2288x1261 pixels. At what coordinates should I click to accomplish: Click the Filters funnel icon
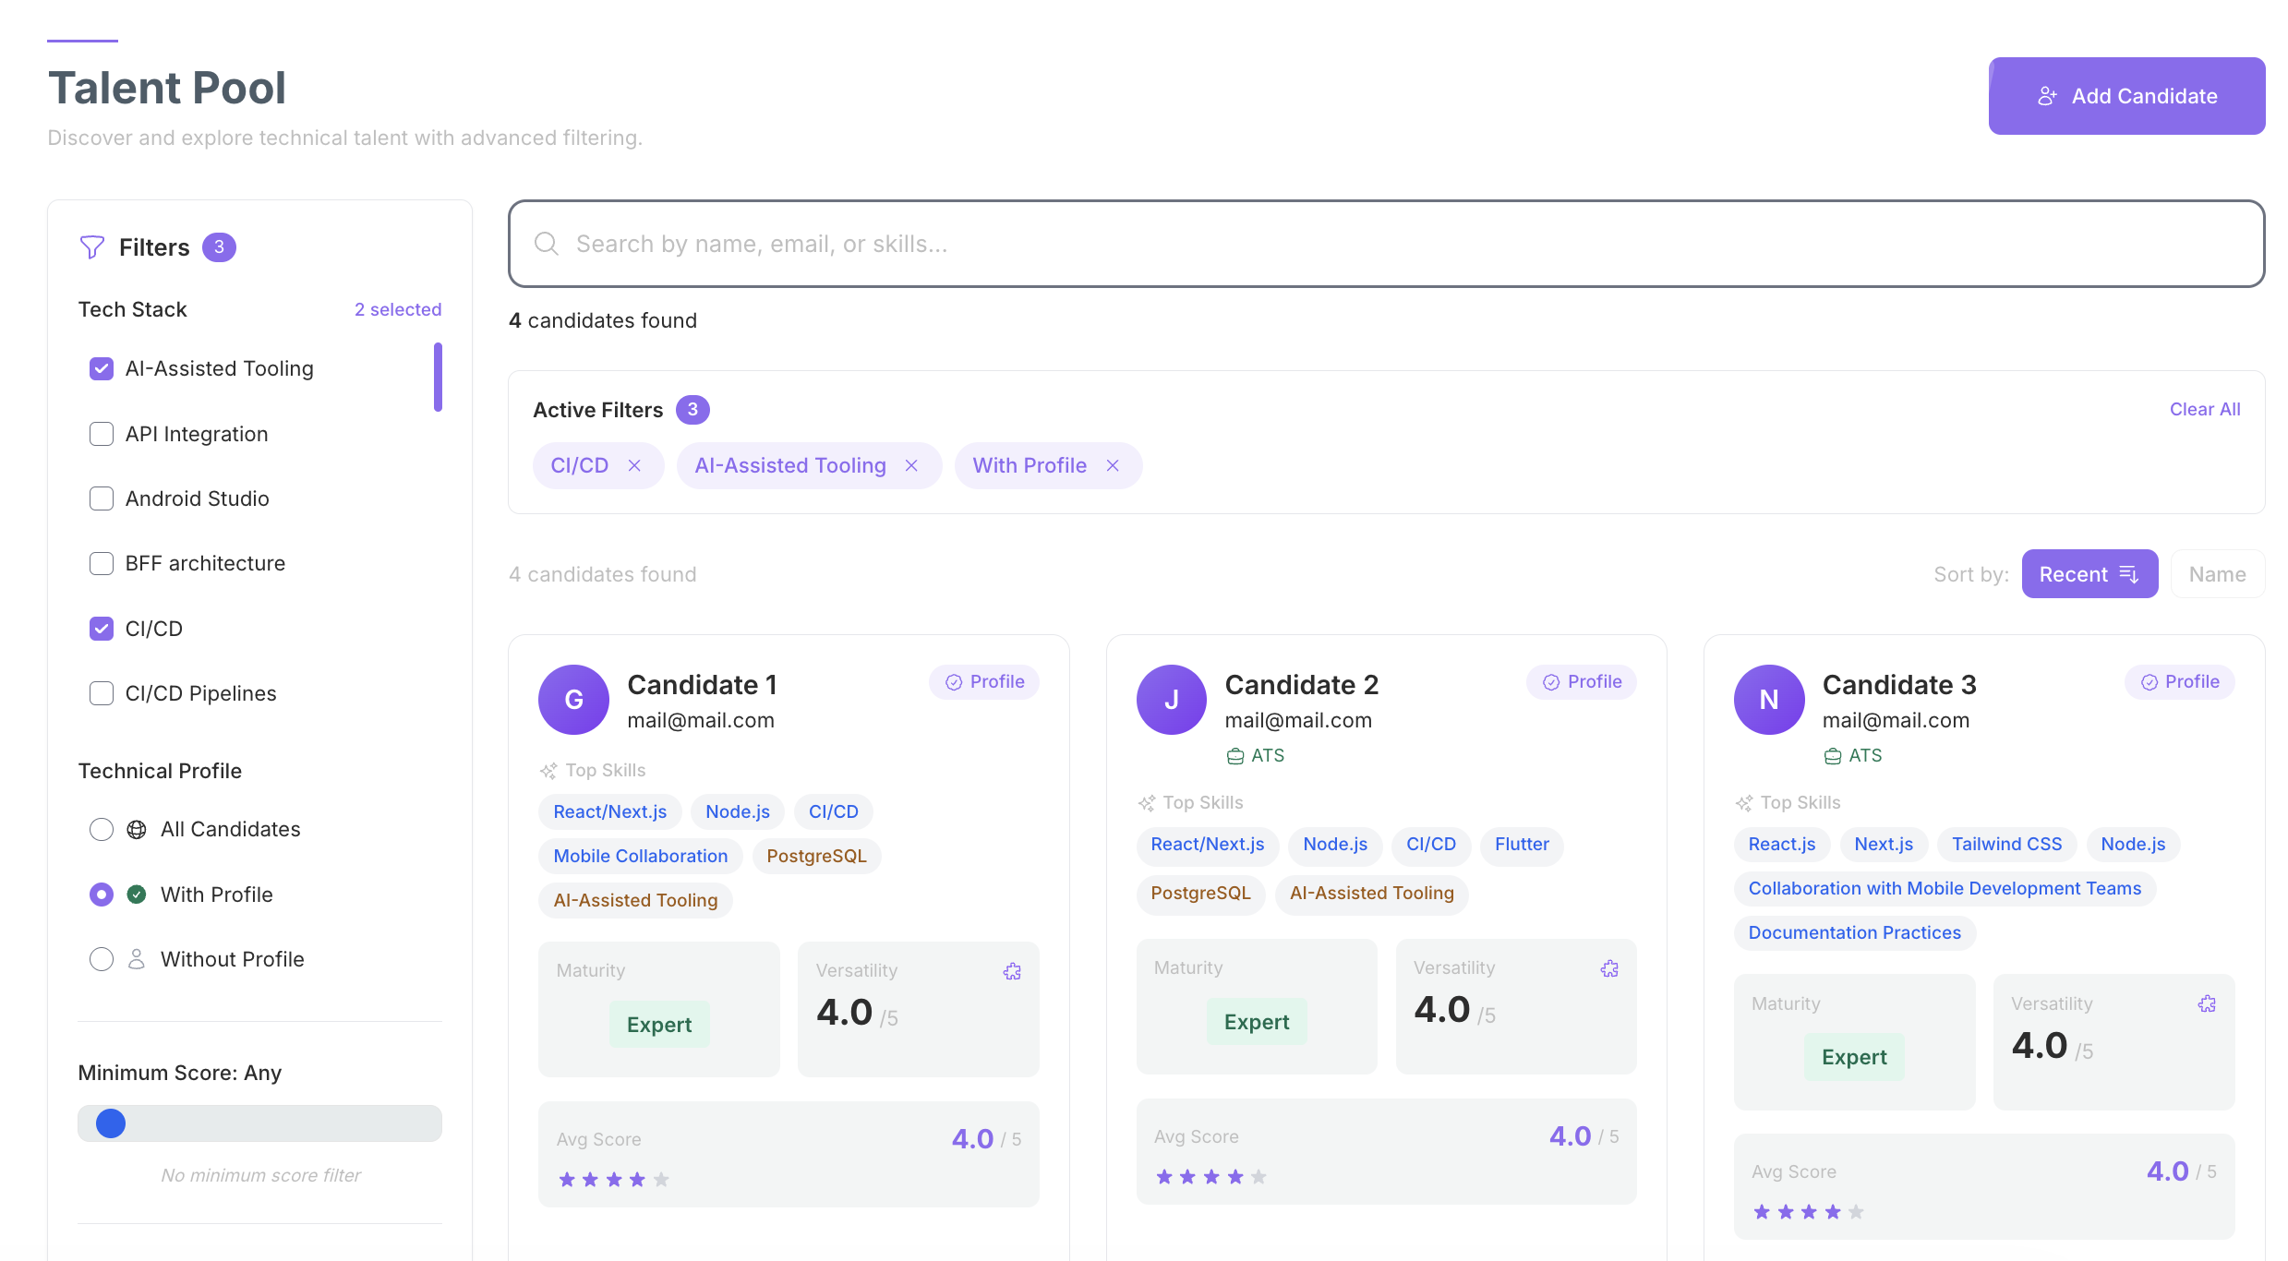click(92, 247)
